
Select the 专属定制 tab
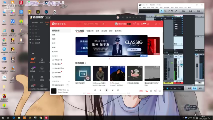[x=90, y=31]
